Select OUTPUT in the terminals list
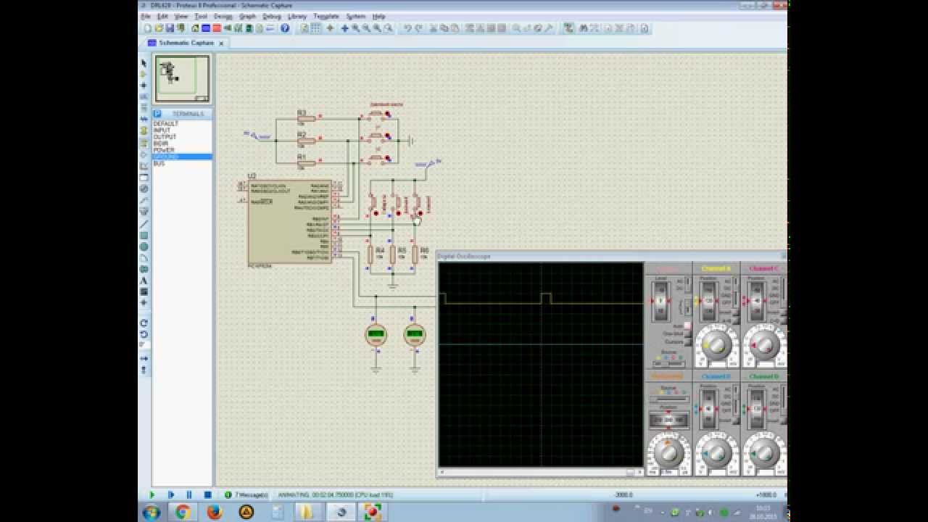Viewport: 928px width, 522px height. click(x=182, y=137)
